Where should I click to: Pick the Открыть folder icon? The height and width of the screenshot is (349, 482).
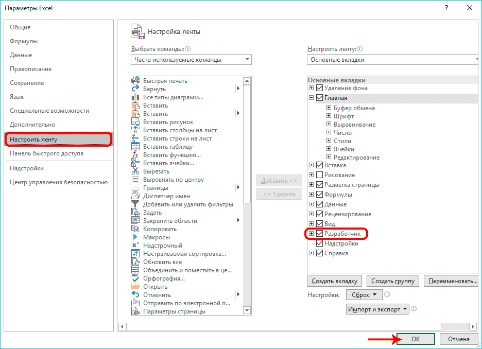(135, 287)
